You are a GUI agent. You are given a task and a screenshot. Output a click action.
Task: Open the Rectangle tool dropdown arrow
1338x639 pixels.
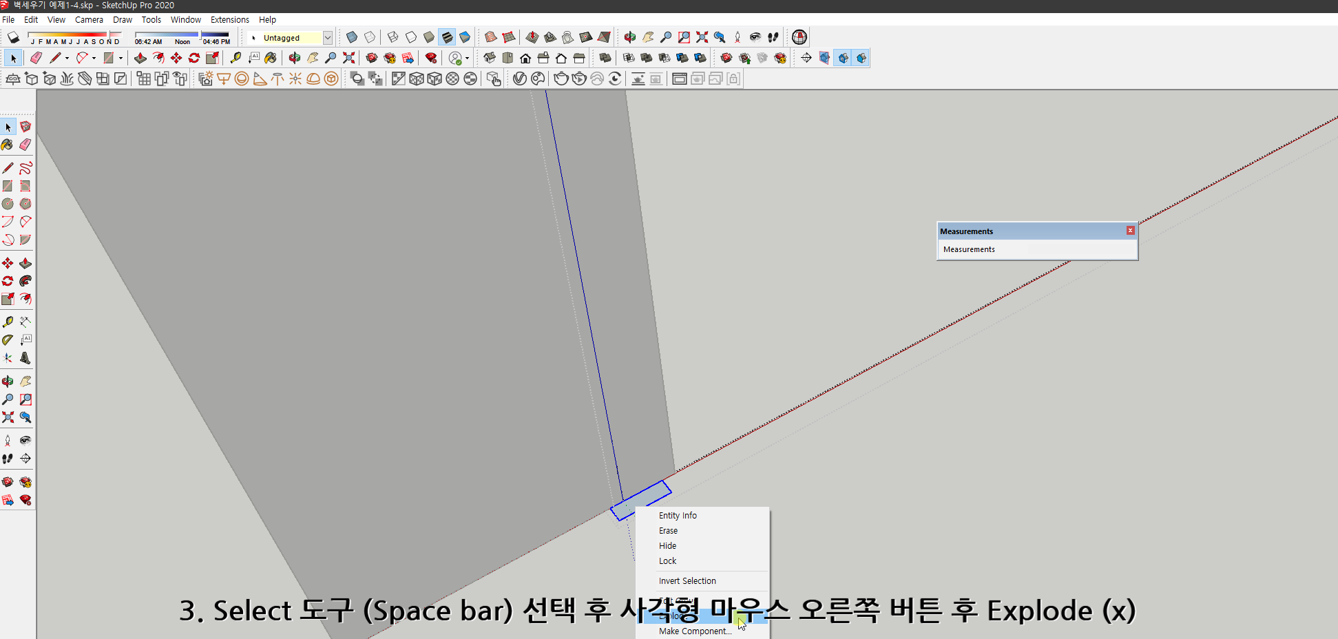121,58
